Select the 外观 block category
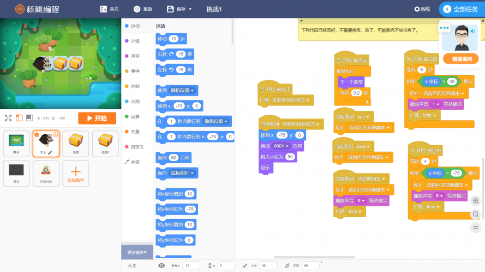Screen dimensions: 485x272 coord(134,41)
